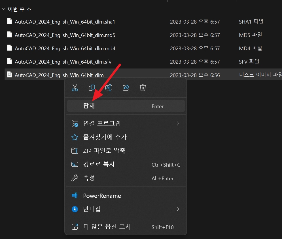Select 더 많은 옵션 표시 entry
Image resolution: width=282 pixels, height=239 pixels.
126,227
